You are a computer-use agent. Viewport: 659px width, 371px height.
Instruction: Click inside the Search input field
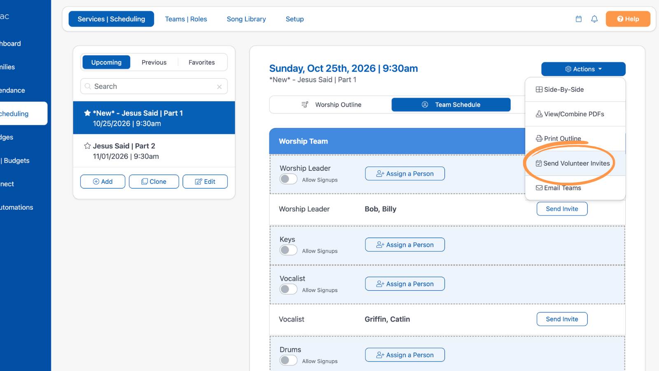[154, 86]
